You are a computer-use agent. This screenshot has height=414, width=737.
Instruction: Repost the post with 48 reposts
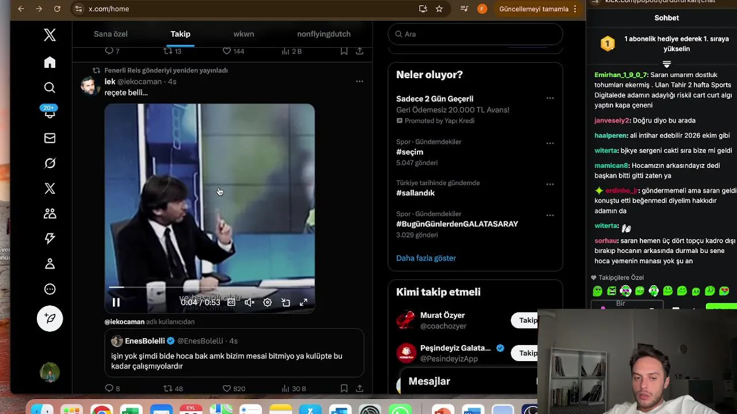[x=173, y=389]
